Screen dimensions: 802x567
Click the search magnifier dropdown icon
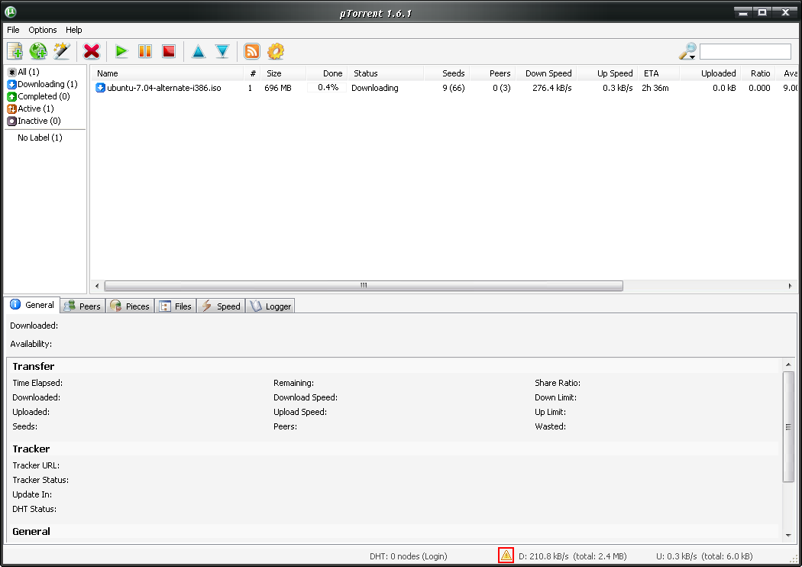687,51
